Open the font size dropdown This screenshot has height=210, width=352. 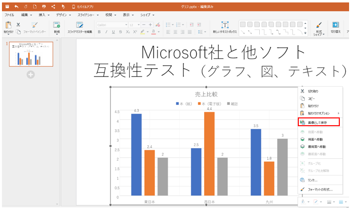[135, 24]
